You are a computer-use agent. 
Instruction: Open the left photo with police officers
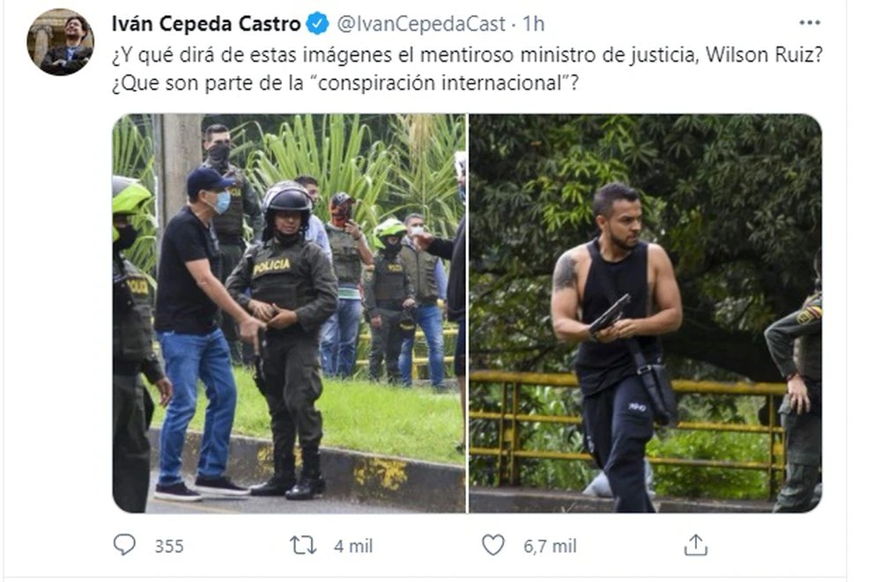(289, 313)
